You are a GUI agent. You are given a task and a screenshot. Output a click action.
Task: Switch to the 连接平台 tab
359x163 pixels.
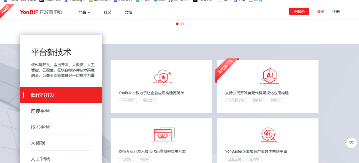click(61, 111)
